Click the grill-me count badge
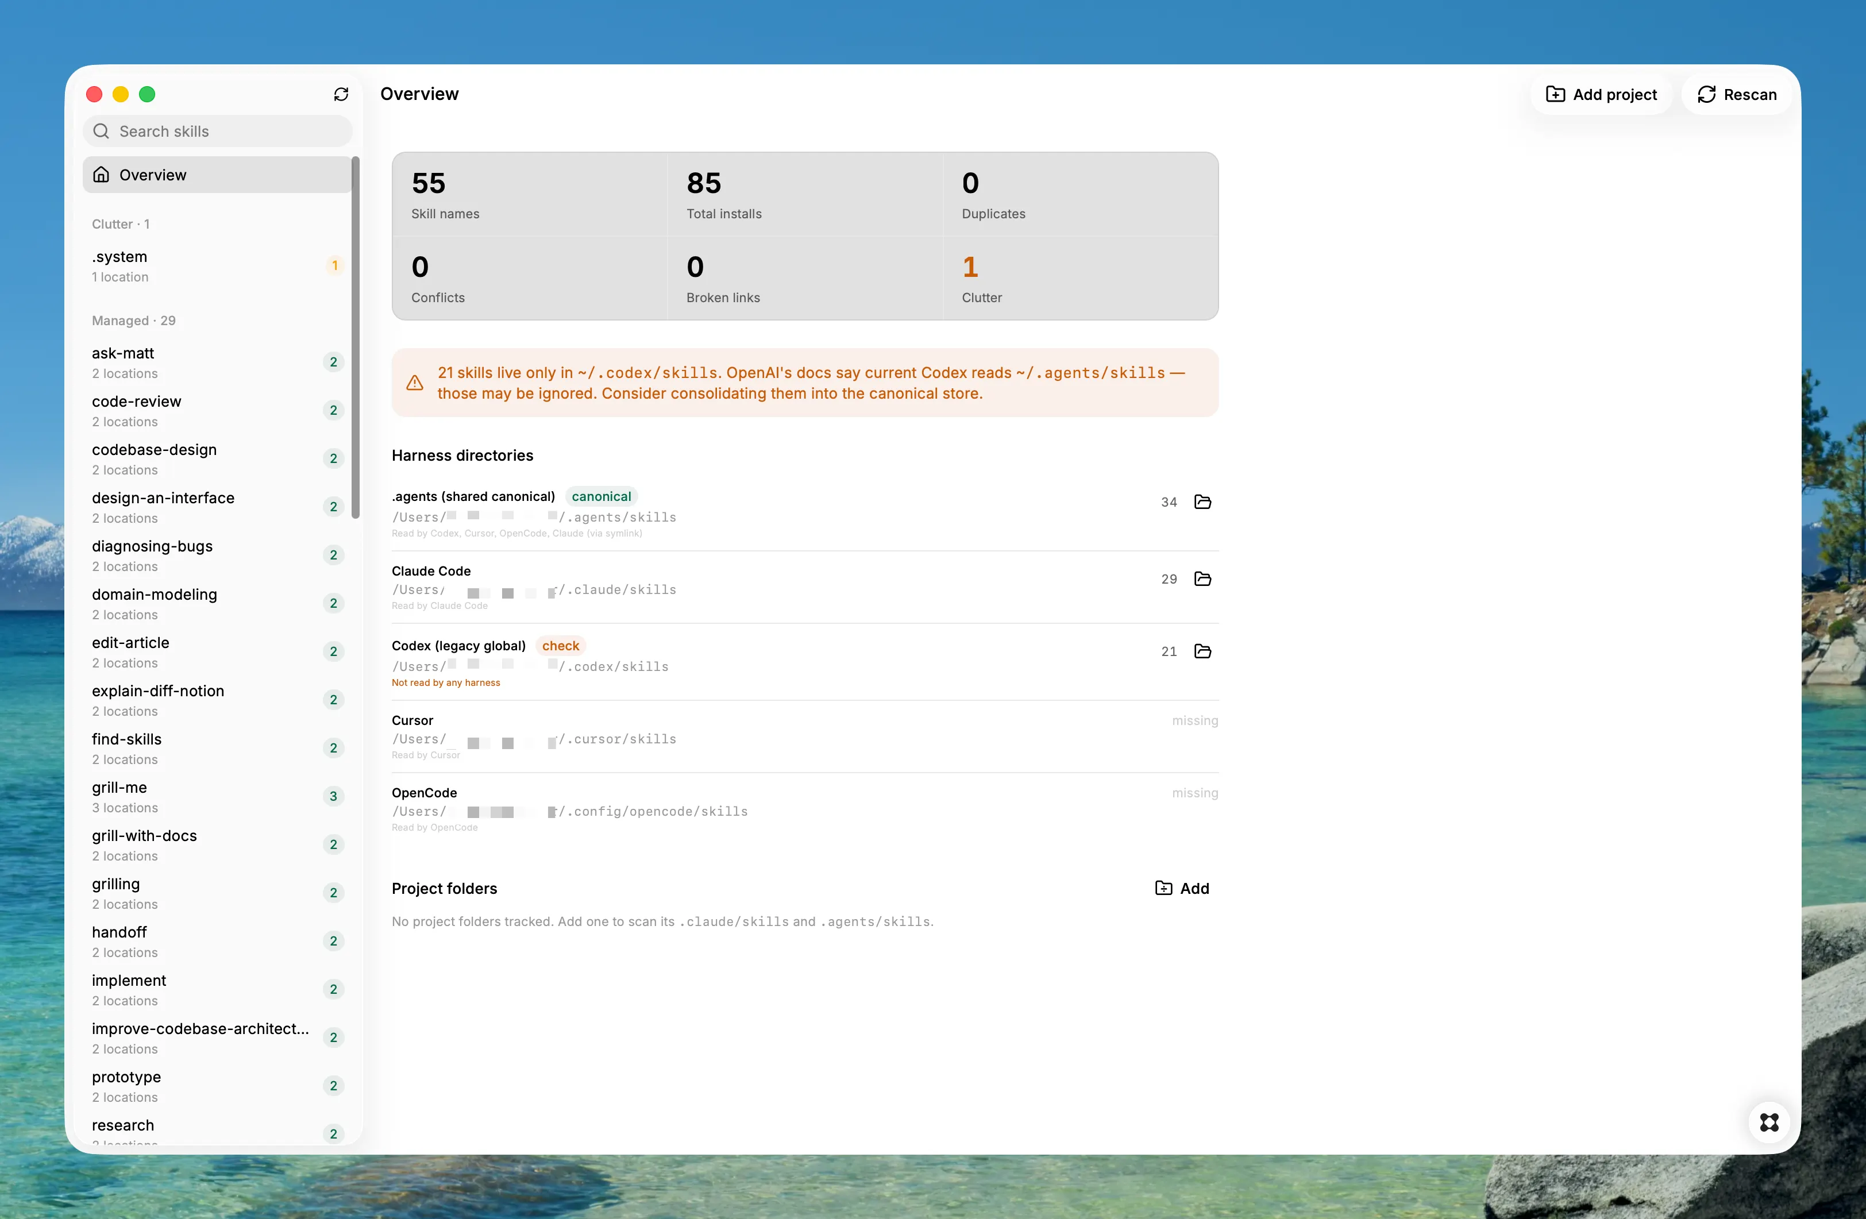Image resolution: width=1866 pixels, height=1219 pixels. 333,796
